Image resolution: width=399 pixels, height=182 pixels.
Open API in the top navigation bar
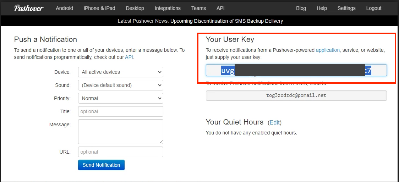[220, 8]
